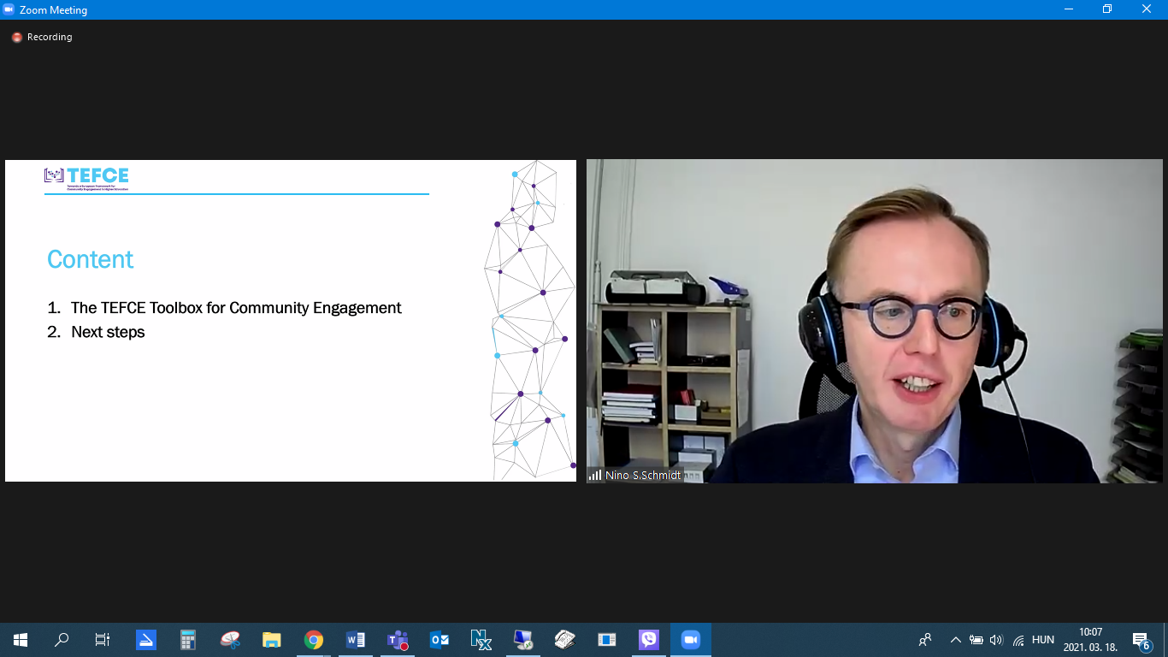This screenshot has width=1168, height=657.
Task: Open the Calculator app in taskbar
Action: point(188,640)
